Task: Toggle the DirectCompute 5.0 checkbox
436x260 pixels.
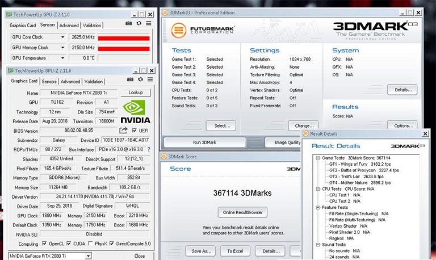Action: coord(111,244)
